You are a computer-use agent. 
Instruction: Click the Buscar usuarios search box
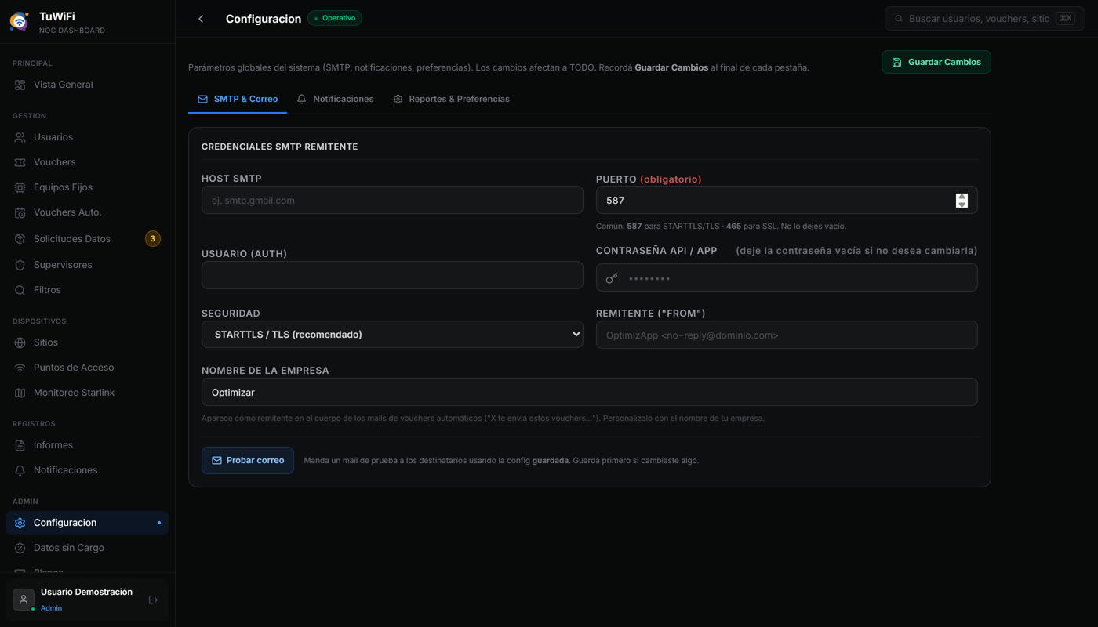[x=985, y=18]
